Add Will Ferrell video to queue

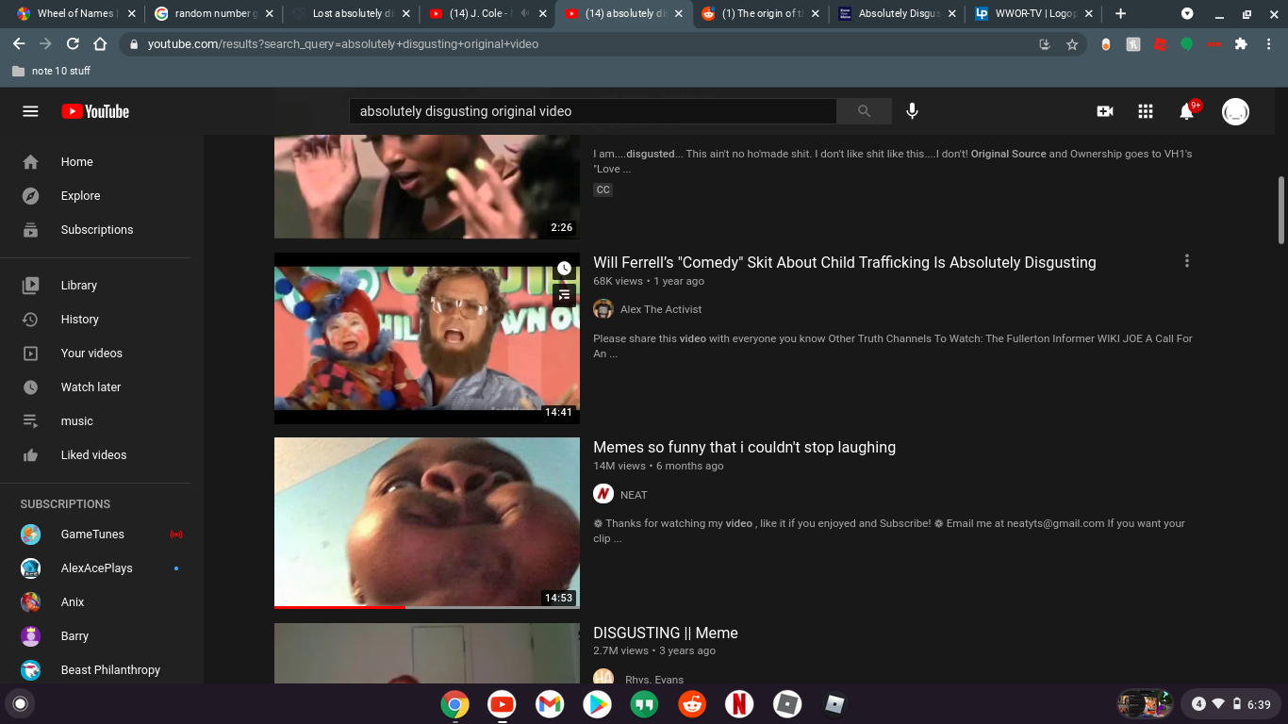click(564, 295)
